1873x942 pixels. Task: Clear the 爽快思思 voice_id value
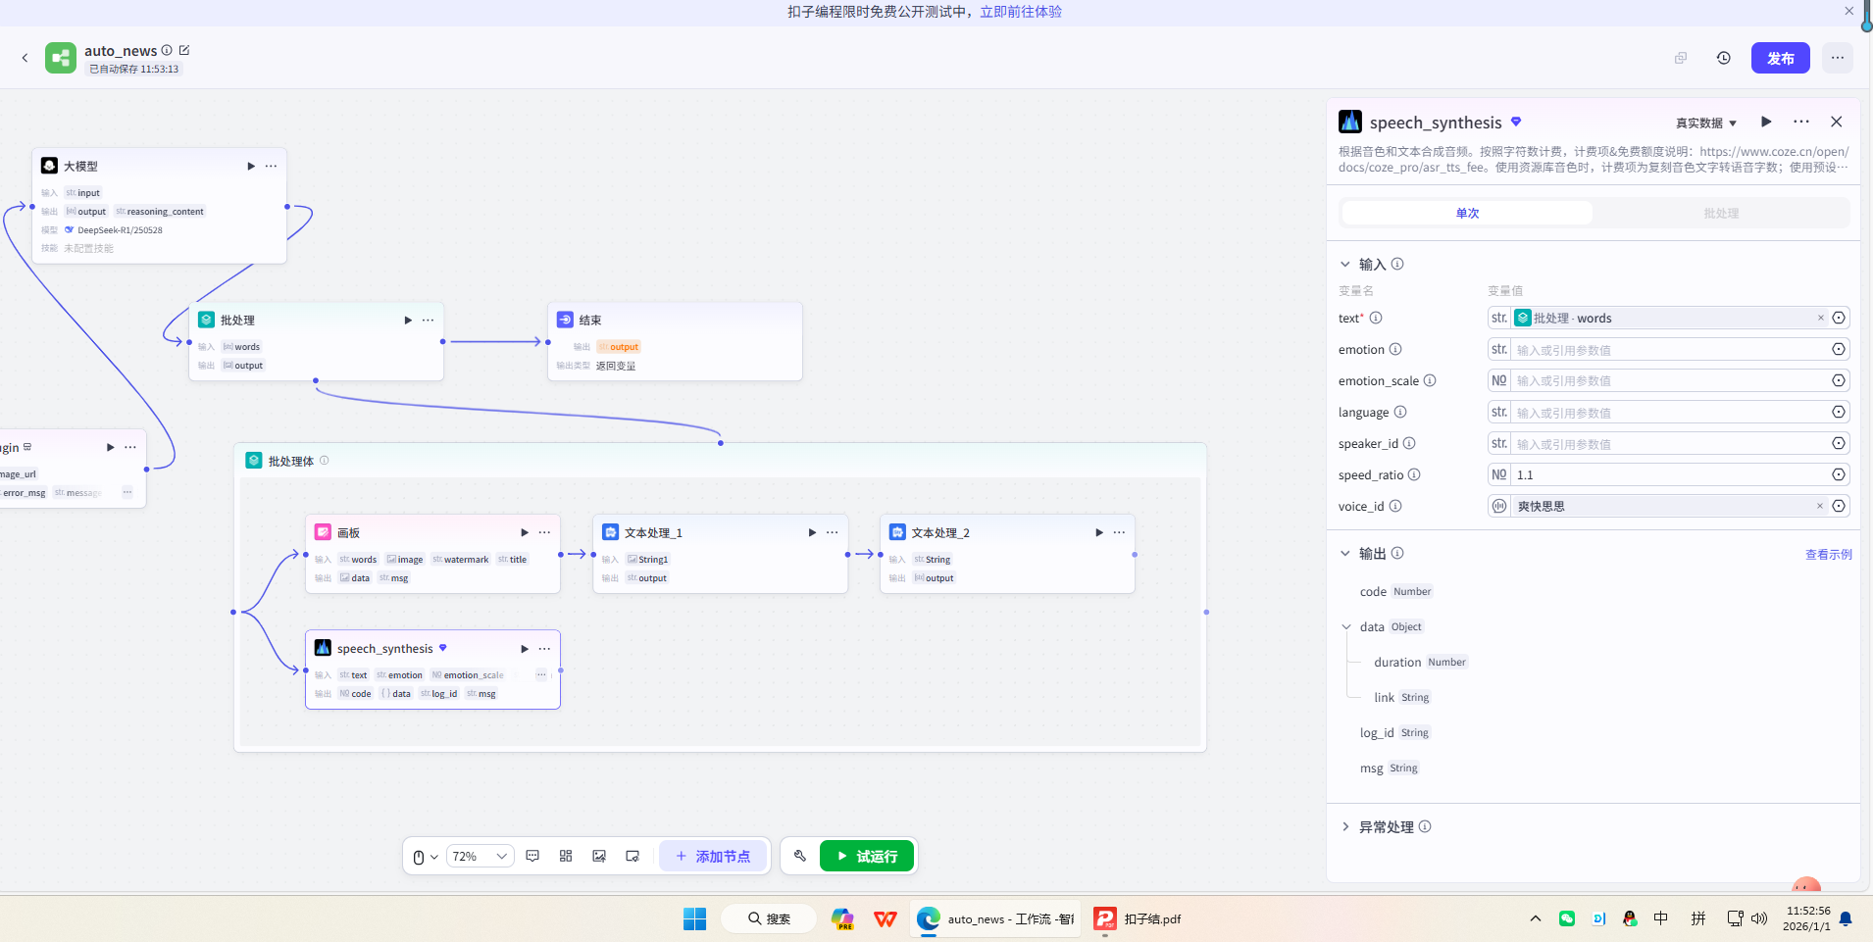point(1820,506)
